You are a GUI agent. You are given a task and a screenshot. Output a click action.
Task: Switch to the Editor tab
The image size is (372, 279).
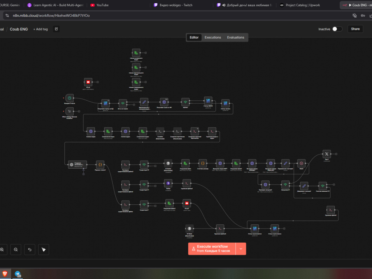click(194, 38)
